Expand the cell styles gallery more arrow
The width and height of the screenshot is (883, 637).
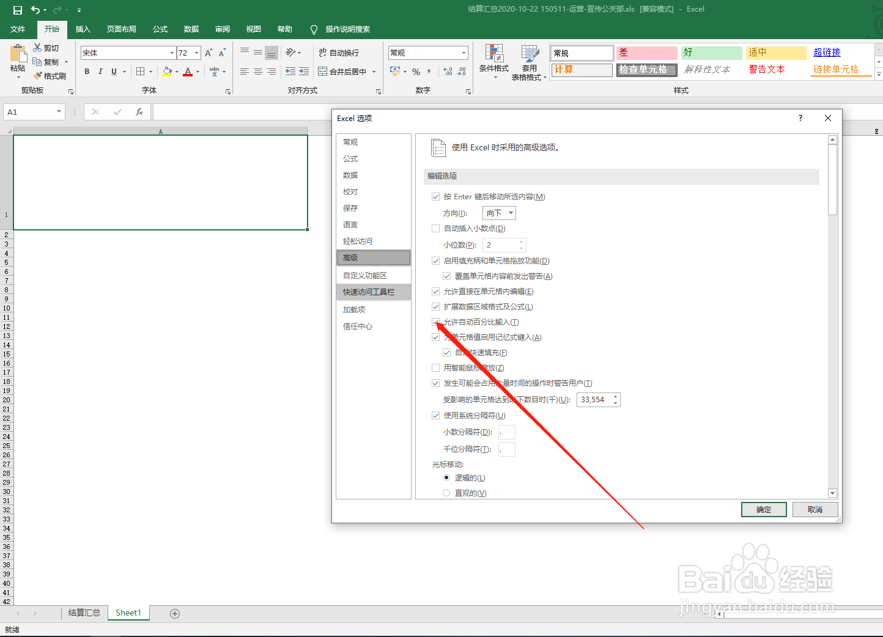pyautogui.click(x=879, y=75)
